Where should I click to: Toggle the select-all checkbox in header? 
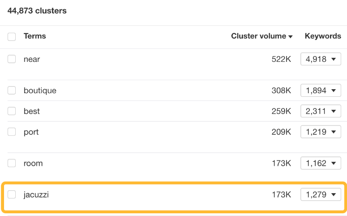[x=12, y=37]
